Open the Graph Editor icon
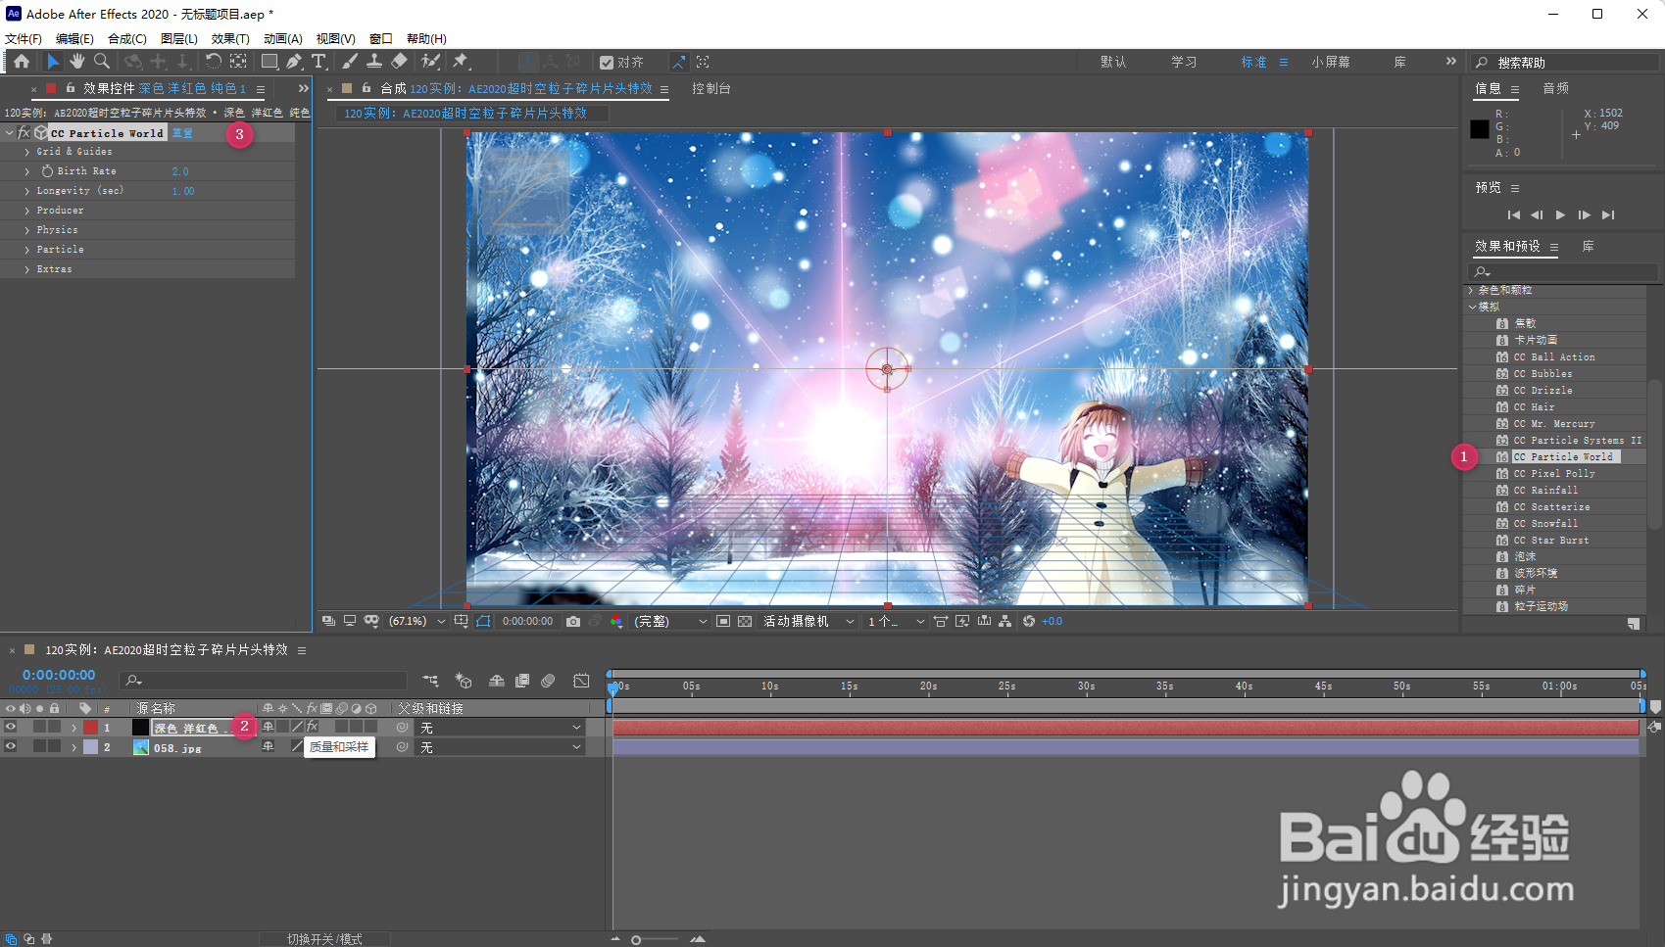 581,681
